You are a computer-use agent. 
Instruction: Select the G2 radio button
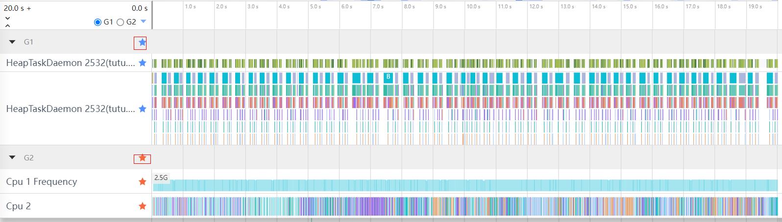pyautogui.click(x=120, y=22)
